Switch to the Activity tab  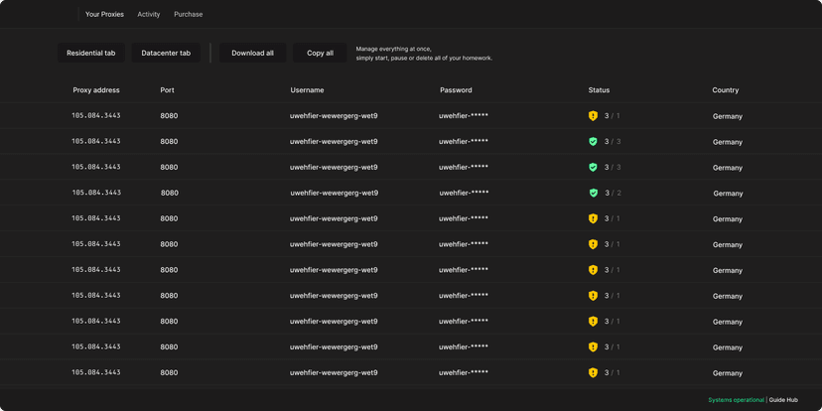coord(148,15)
